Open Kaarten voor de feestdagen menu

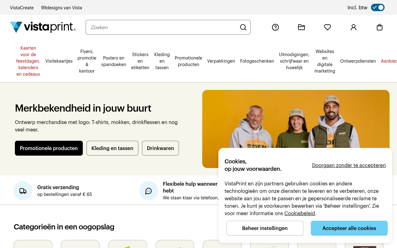coord(28,61)
